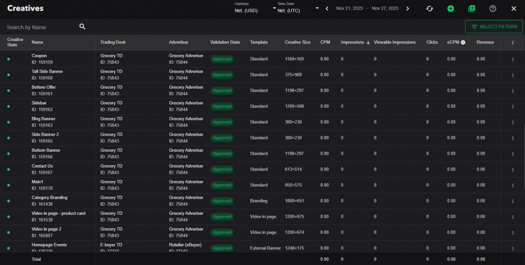
Task: Go to previous date range arrow
Action: tap(327, 9)
